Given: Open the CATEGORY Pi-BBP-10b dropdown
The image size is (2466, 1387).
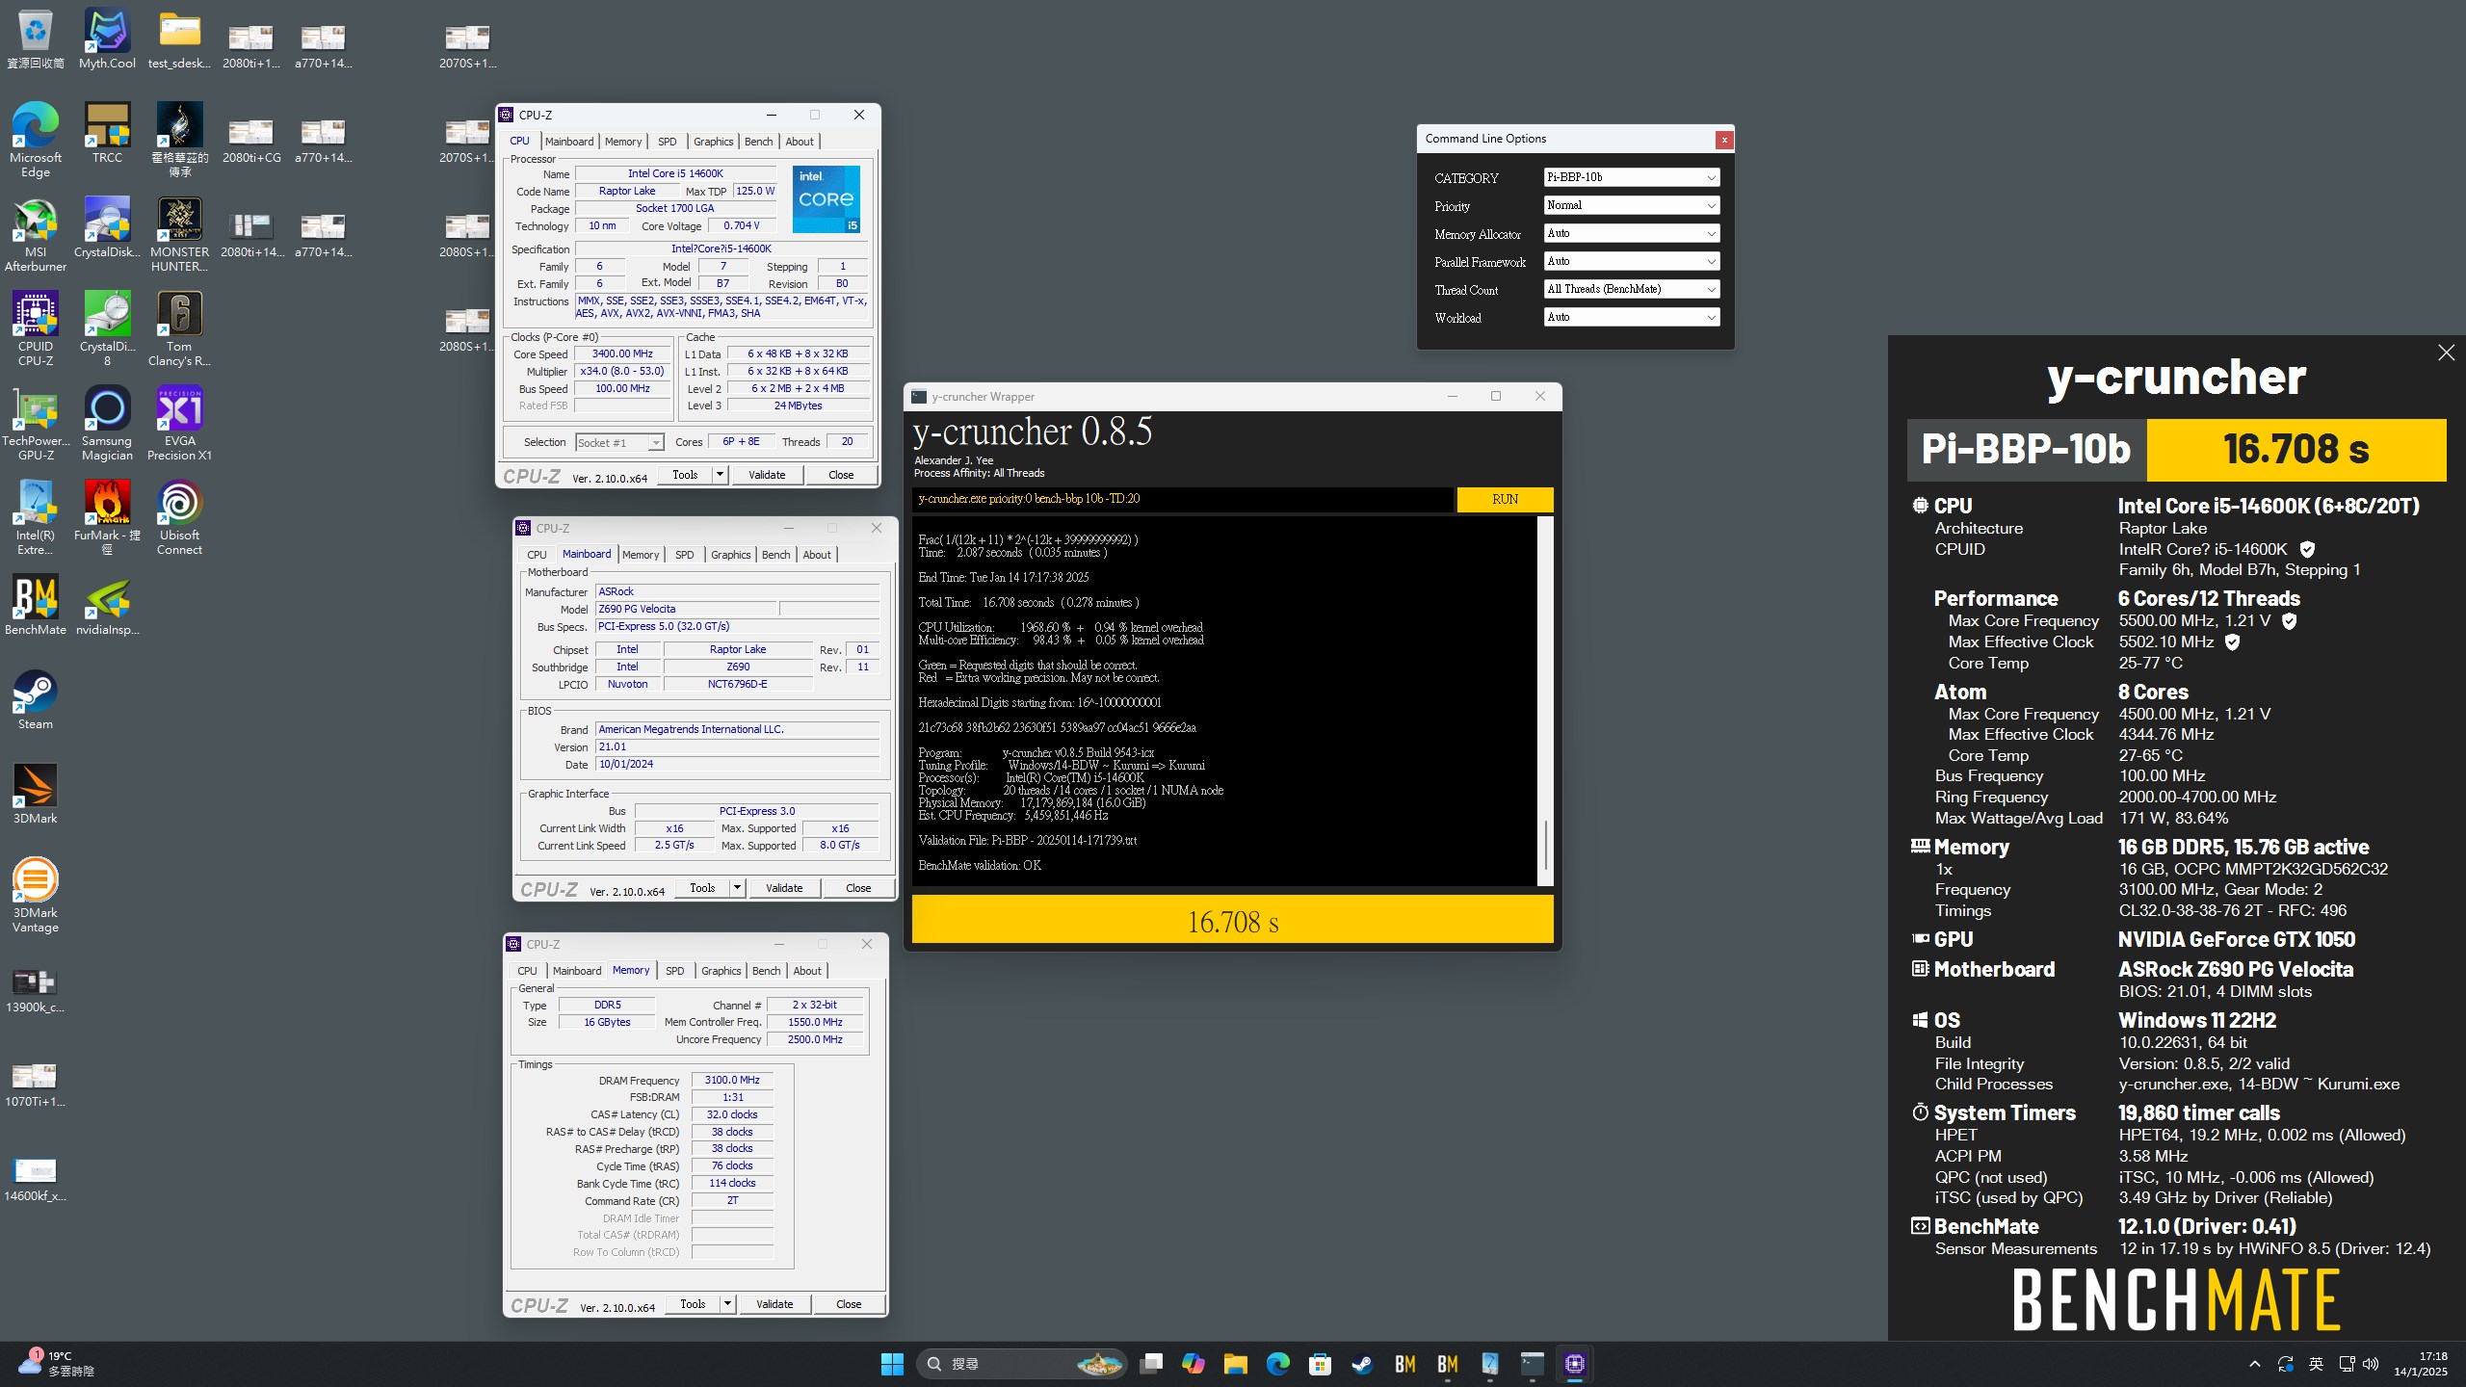Looking at the screenshot, I should (1631, 177).
